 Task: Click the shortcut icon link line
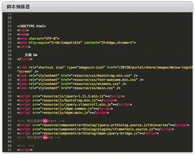(x=105, y=68)
